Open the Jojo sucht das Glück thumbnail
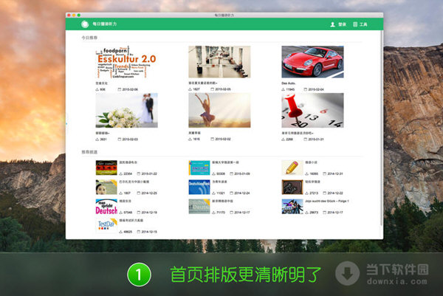Viewport: 443px width, 296px height. tap(292, 207)
